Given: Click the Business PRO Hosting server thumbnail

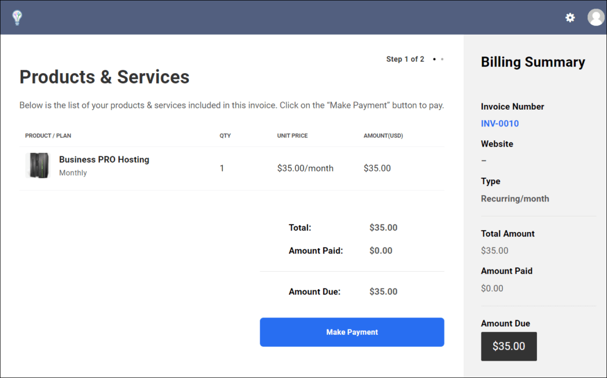Looking at the screenshot, I should (38, 165).
